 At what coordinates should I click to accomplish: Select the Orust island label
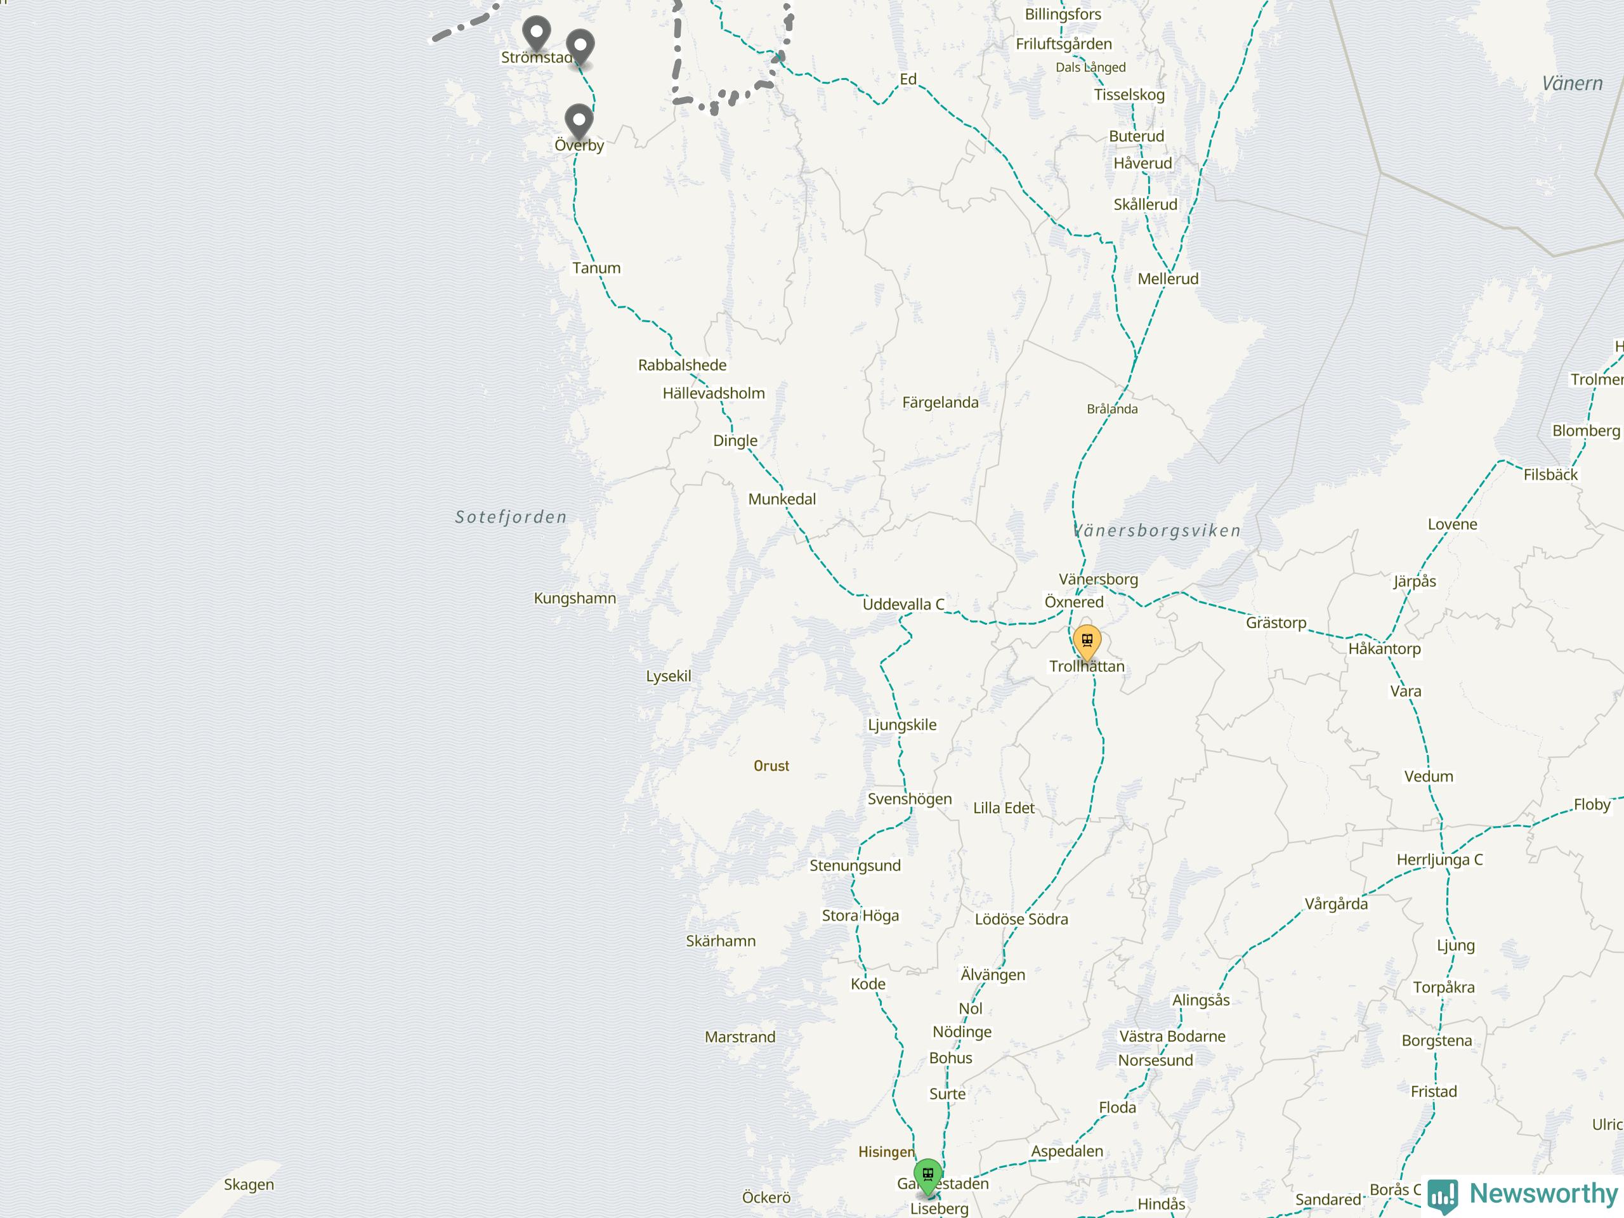click(771, 766)
